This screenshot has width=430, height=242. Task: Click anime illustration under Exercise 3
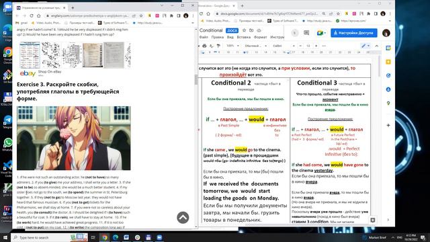point(73,138)
